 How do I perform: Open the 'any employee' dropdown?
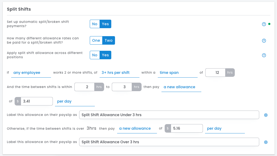click(31, 73)
